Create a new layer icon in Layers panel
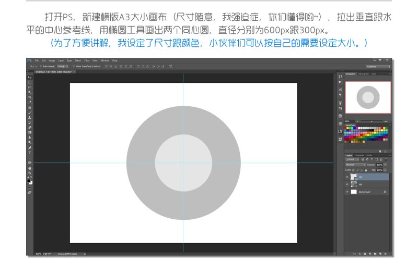418x263 pixels. tap(380, 254)
